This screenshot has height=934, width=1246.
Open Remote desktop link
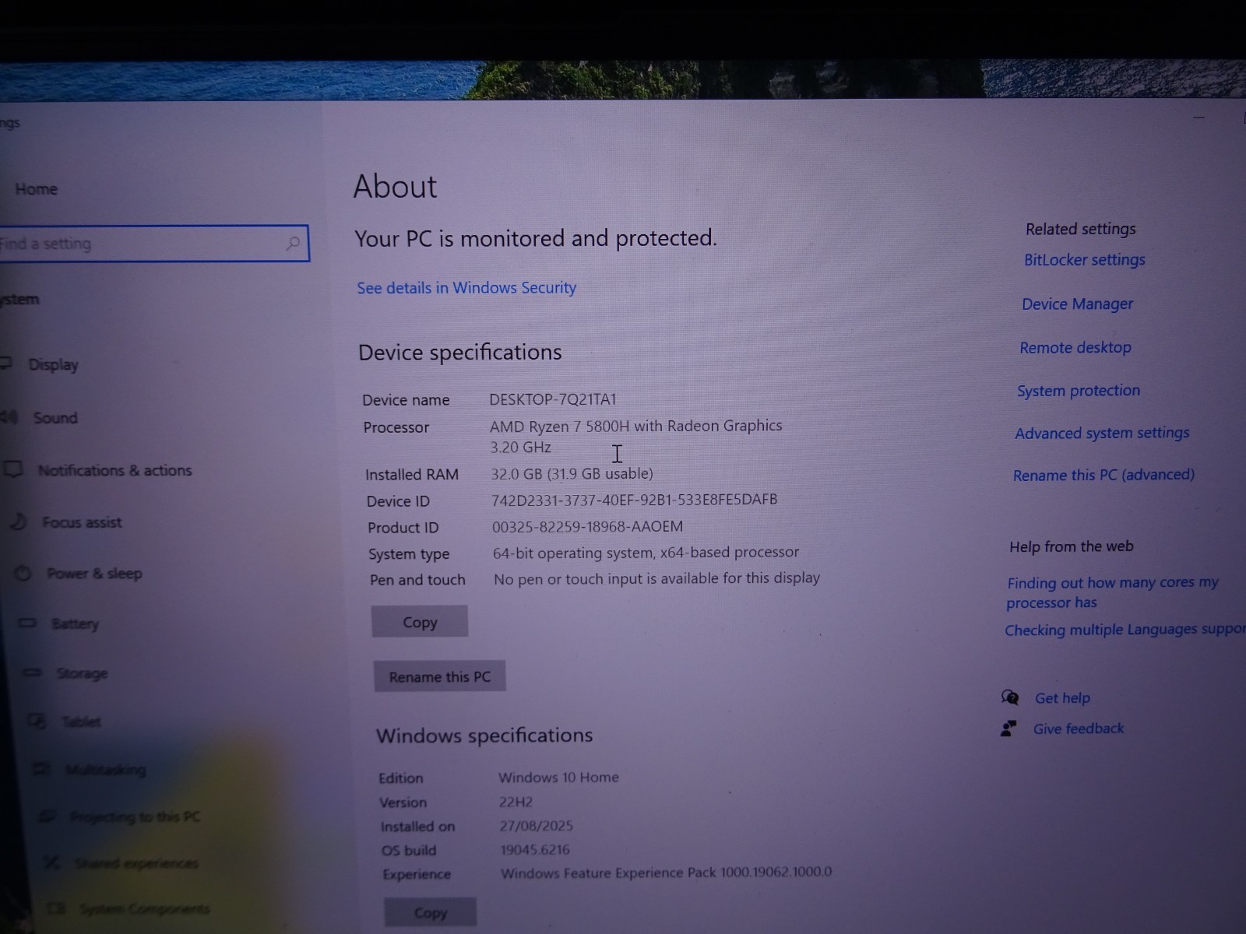1075,348
